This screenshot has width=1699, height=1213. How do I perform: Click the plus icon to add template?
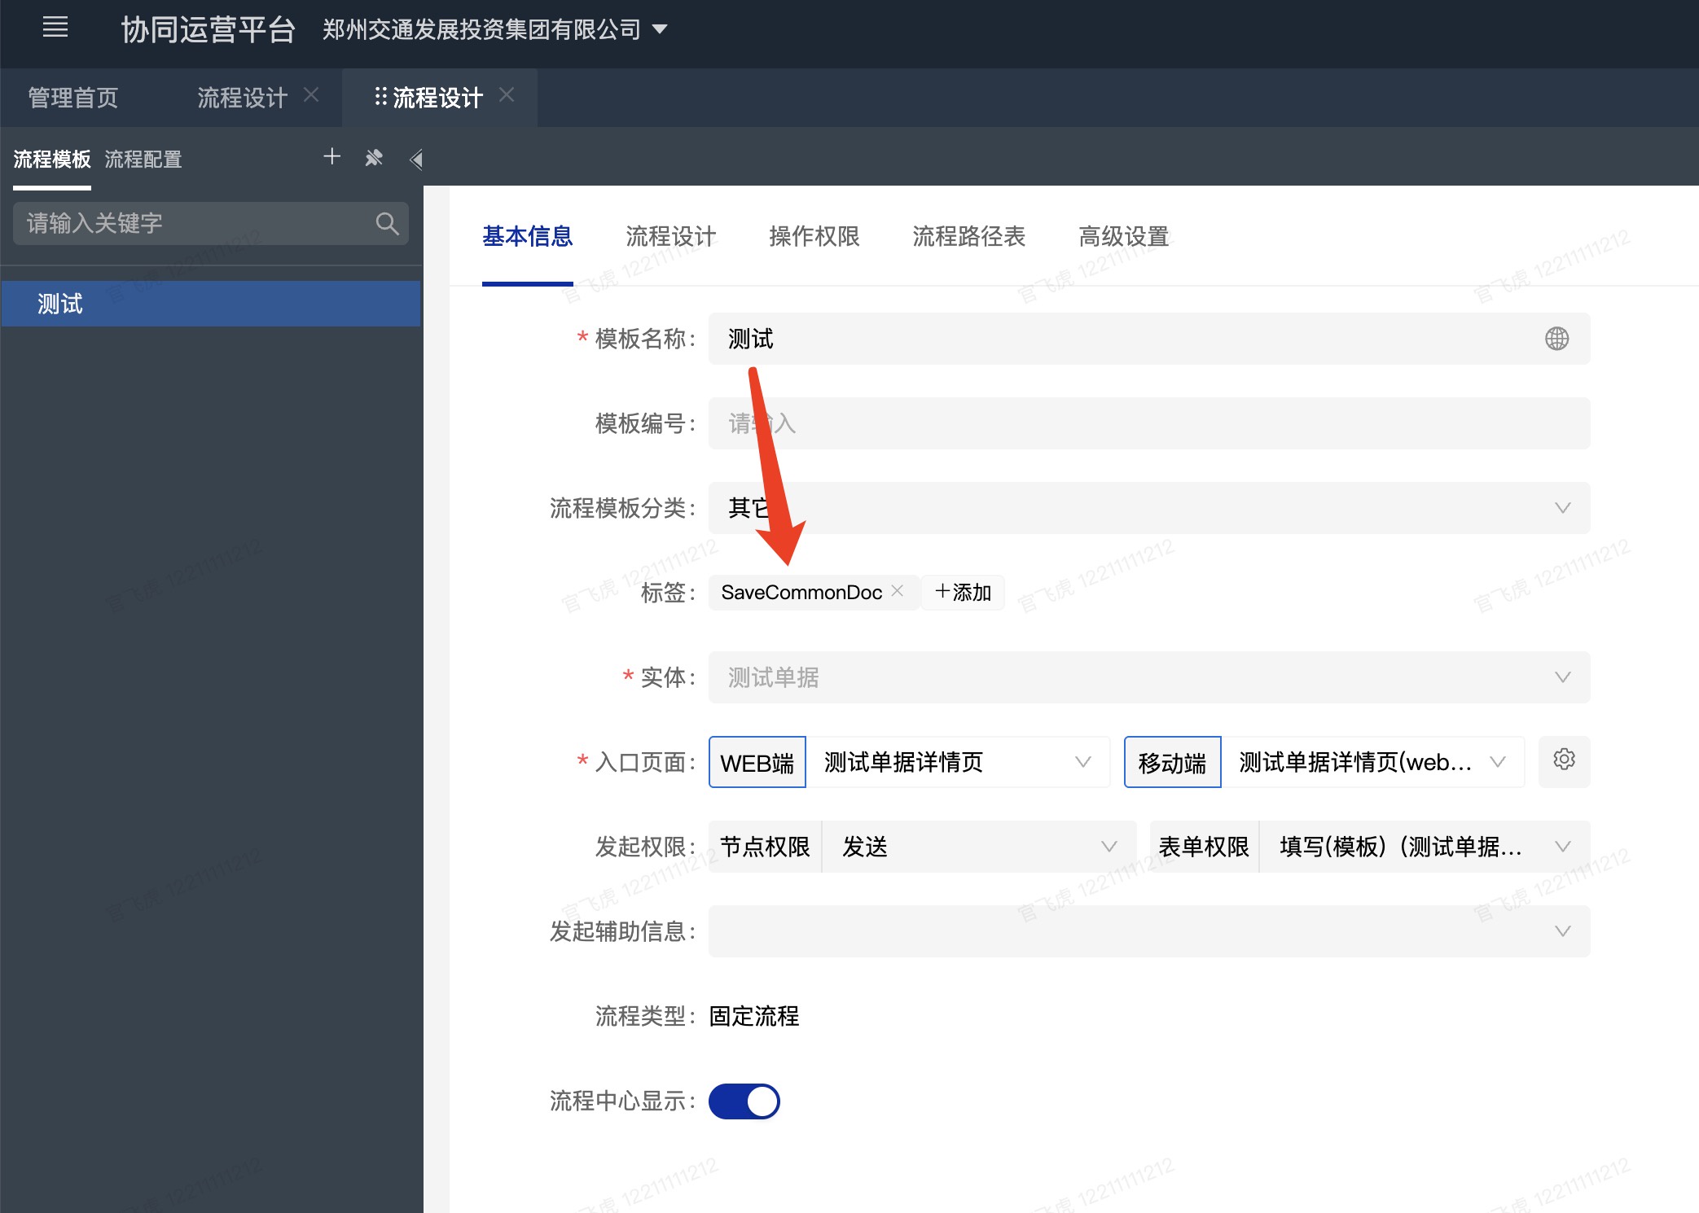pyautogui.click(x=331, y=156)
